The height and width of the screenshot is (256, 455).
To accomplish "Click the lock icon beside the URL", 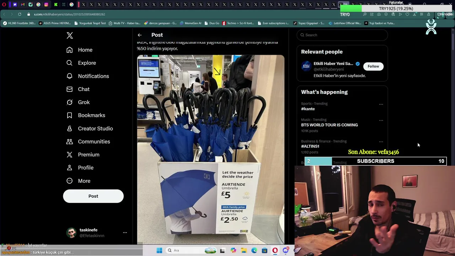I will tap(29, 14).
